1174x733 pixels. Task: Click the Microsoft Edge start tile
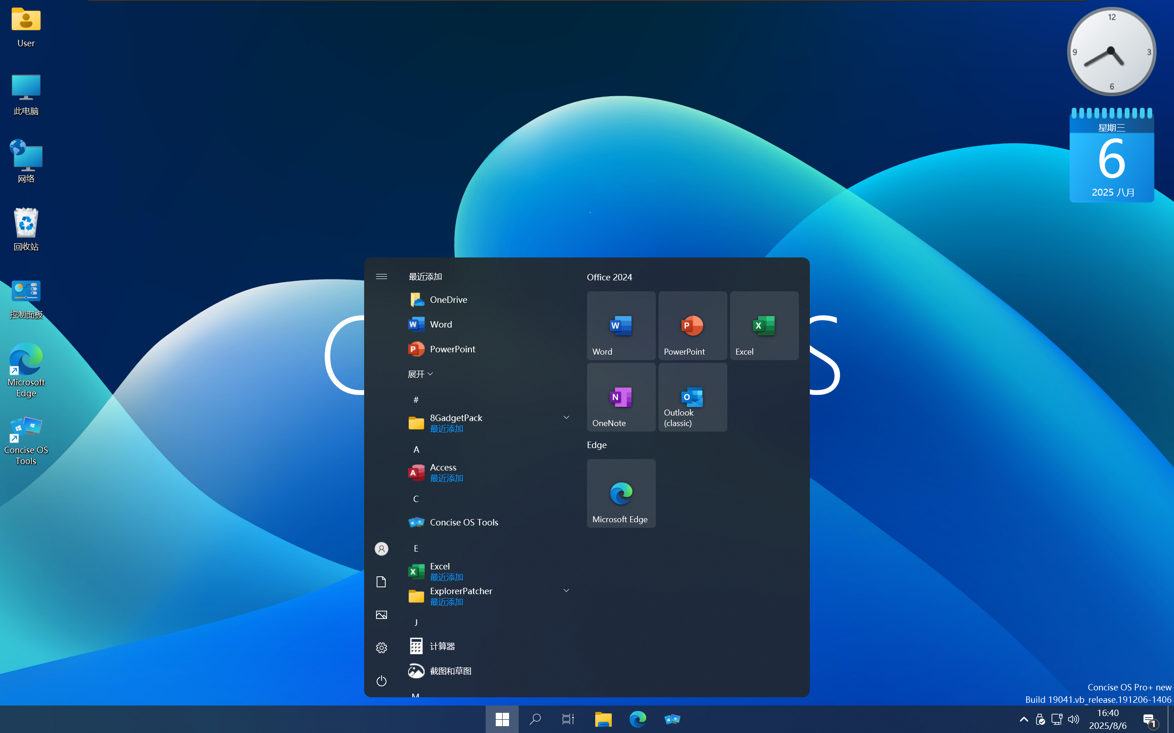(x=620, y=493)
